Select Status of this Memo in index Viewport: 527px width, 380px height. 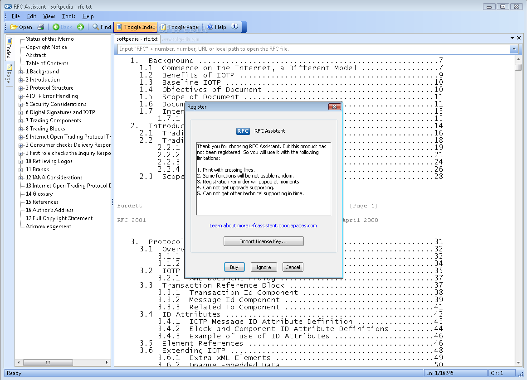coord(50,39)
